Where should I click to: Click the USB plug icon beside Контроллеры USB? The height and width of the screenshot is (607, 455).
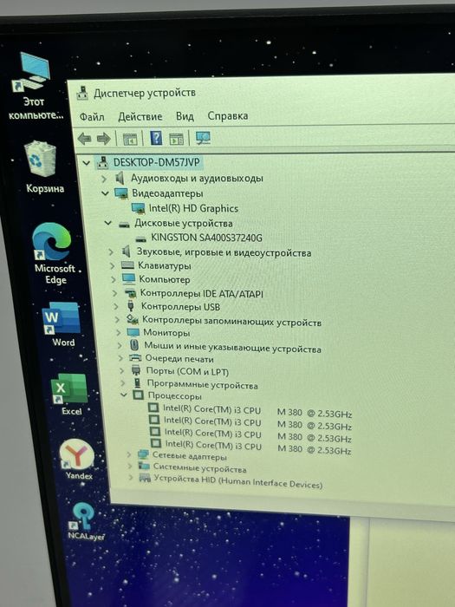131,306
